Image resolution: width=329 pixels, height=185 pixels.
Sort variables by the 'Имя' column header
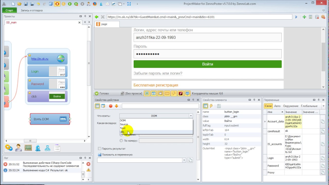click(275, 112)
